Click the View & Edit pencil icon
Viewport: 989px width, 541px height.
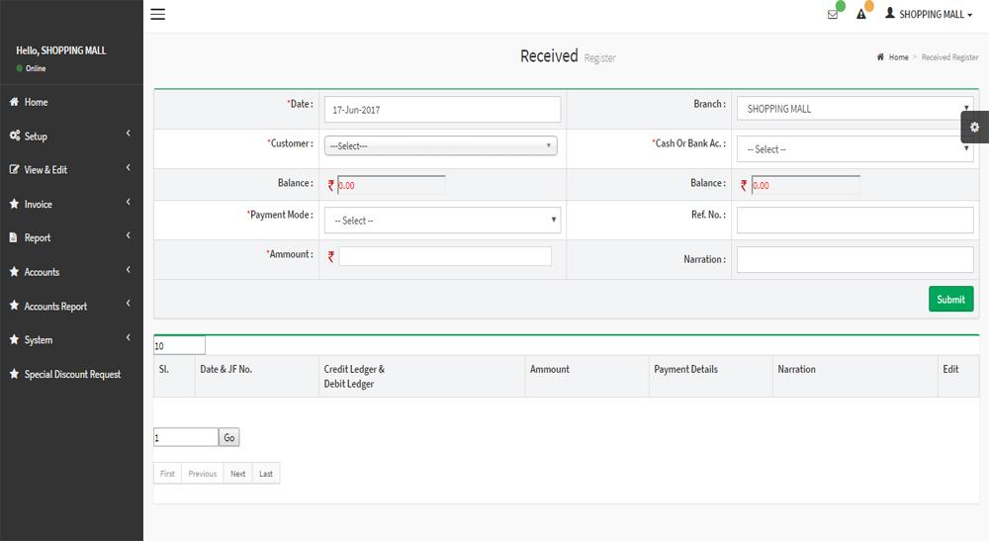[x=14, y=169]
